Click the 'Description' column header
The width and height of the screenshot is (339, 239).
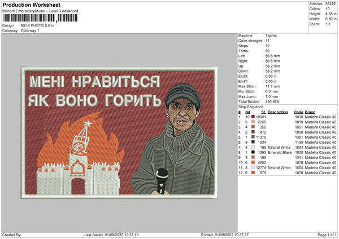[278, 112]
